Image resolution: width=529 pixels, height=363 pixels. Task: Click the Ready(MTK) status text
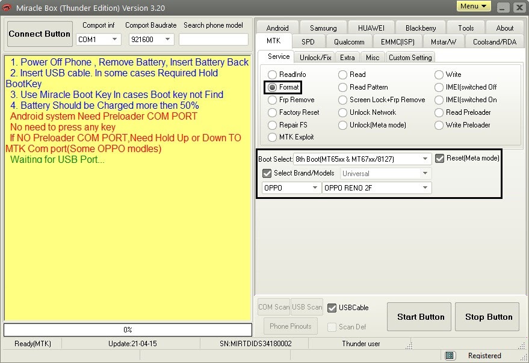pos(32,343)
